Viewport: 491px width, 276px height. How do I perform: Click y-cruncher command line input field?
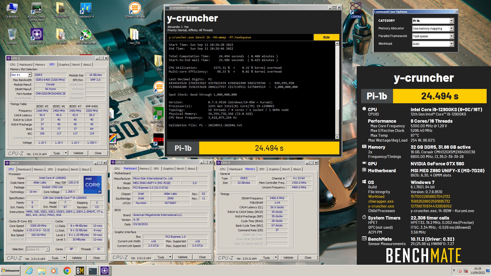[x=240, y=37]
